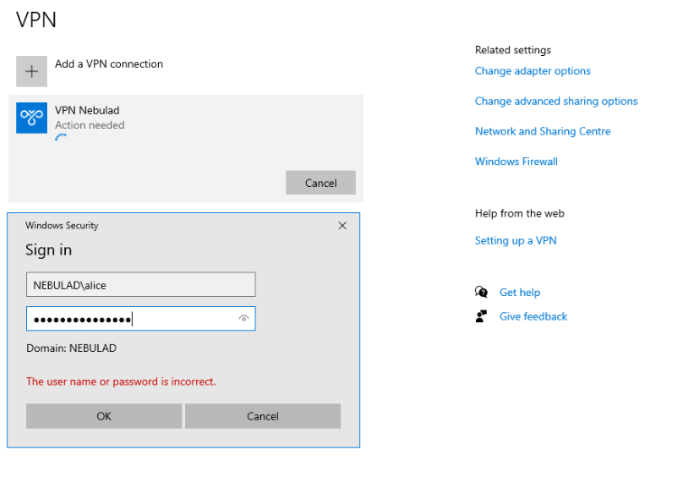Confirm sign in with OK button
Image resolution: width=679 pixels, height=491 pixels.
pyautogui.click(x=104, y=416)
